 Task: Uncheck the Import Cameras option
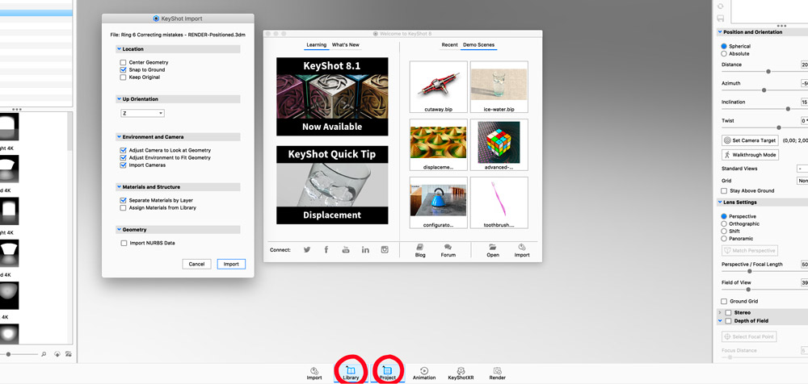(x=123, y=165)
